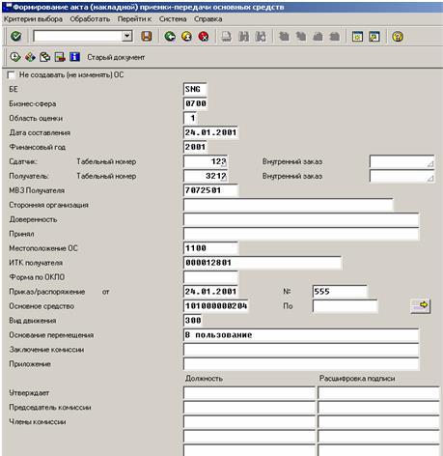Viewport: 443px width, 456px height.
Task: Click the red Cancel icon
Action: (204, 37)
